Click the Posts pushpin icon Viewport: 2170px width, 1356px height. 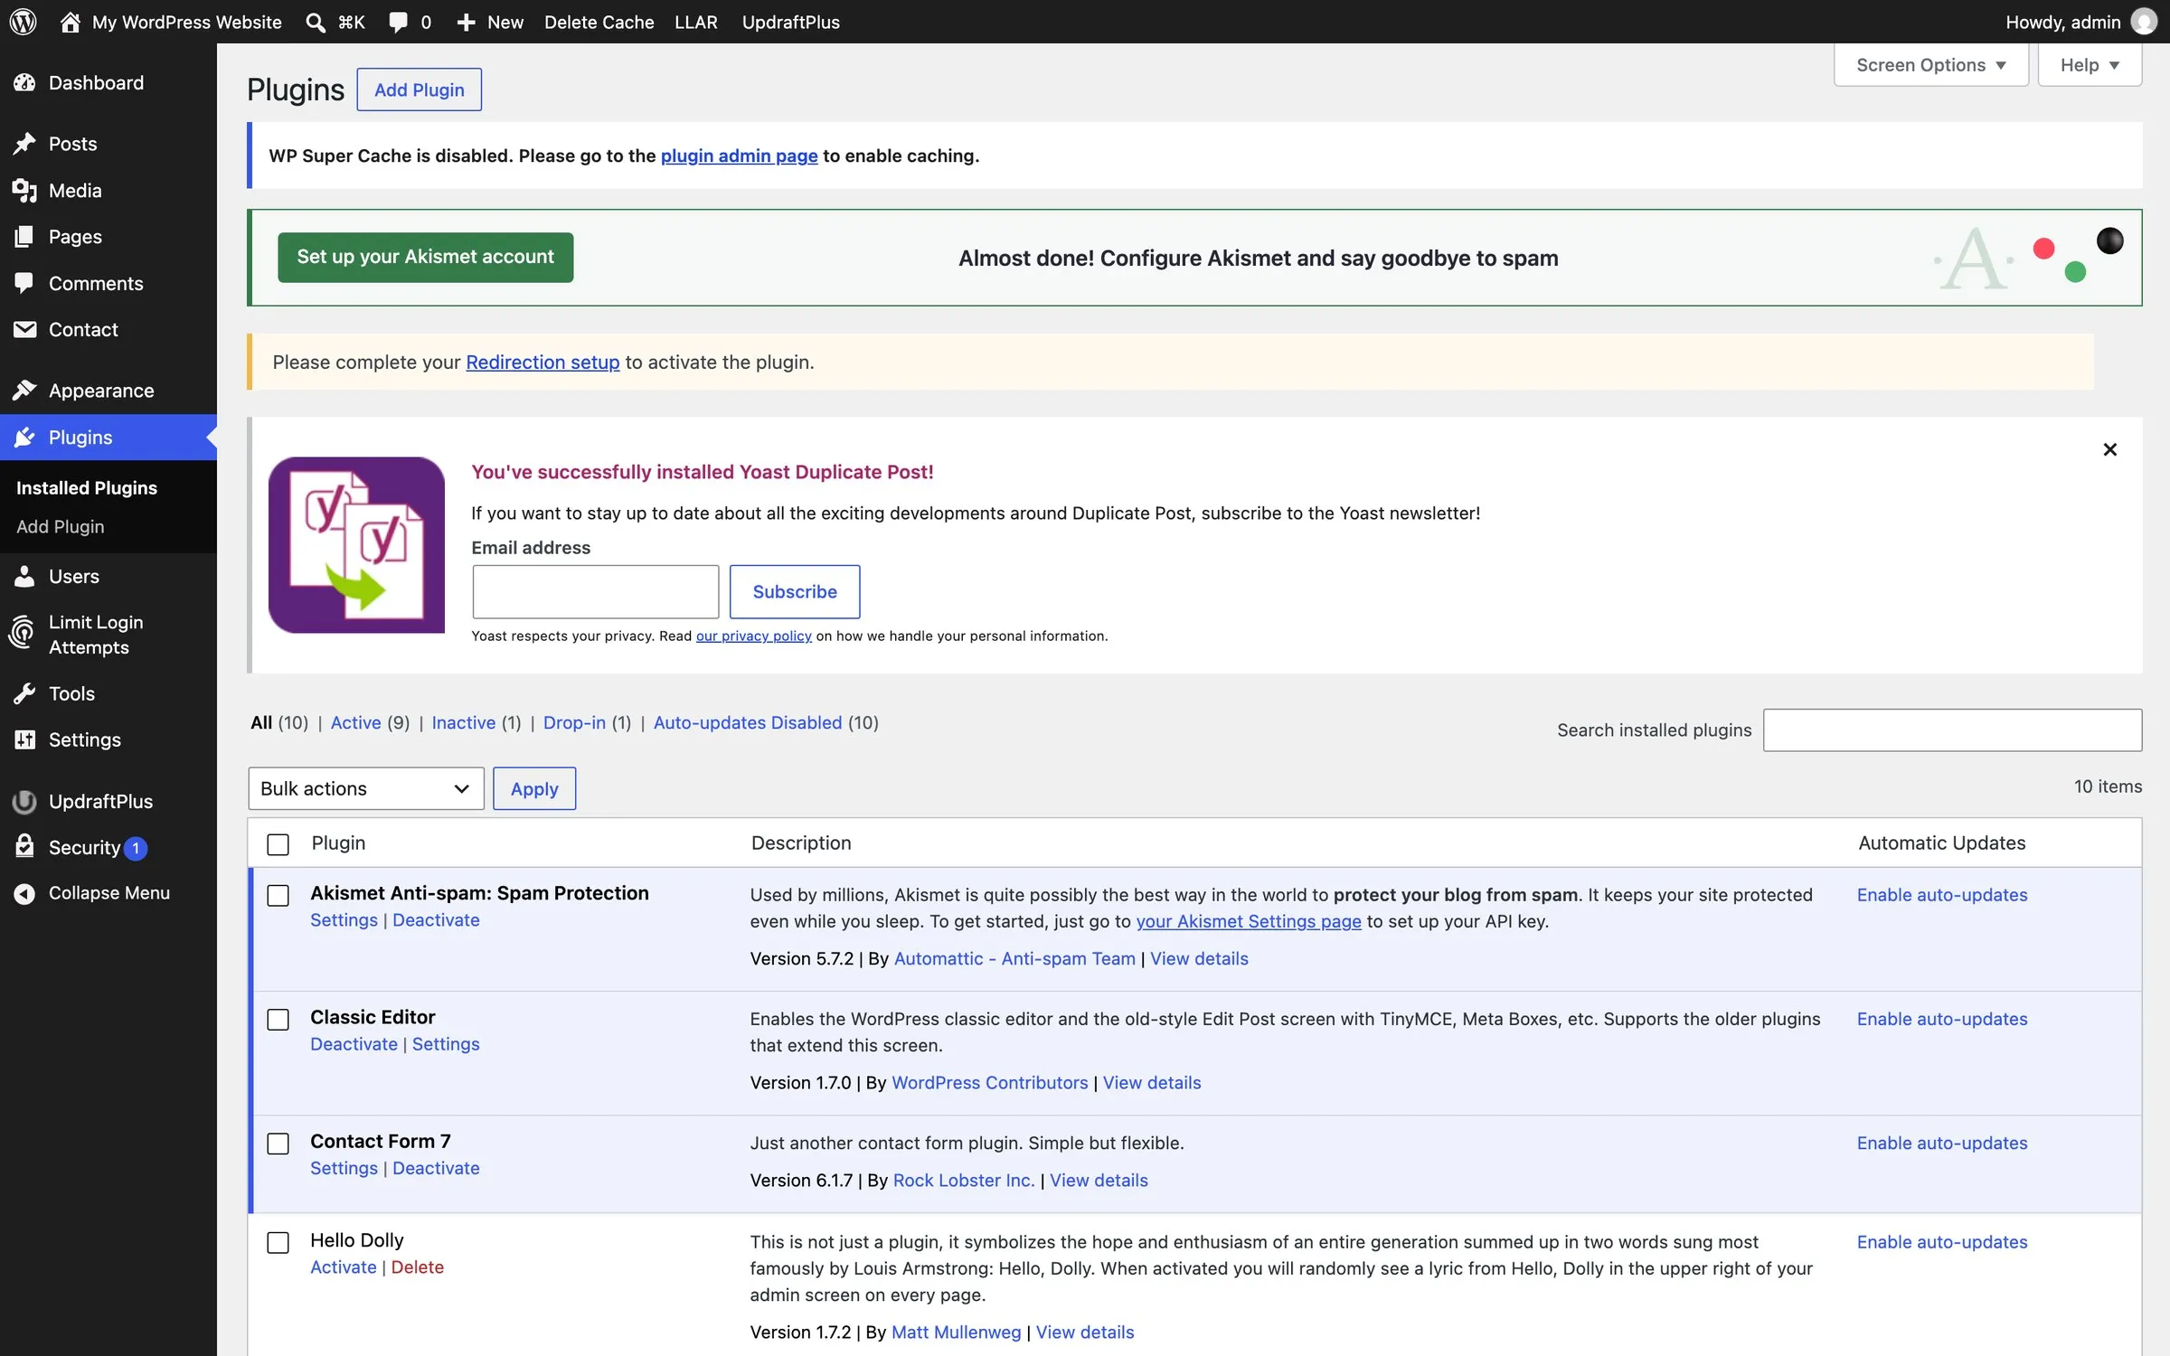coord(24,144)
